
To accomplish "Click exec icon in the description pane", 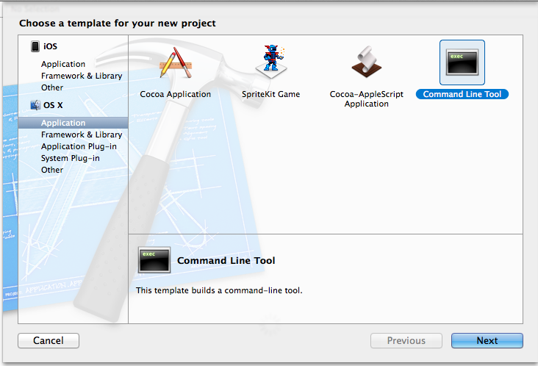I will click(x=154, y=260).
